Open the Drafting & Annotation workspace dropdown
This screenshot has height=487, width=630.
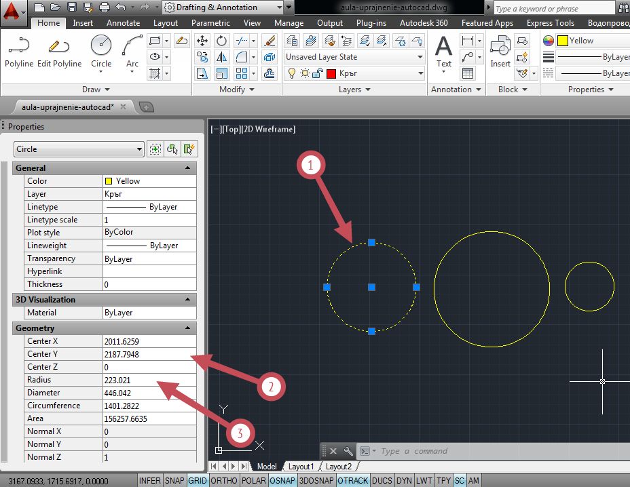(223, 7)
